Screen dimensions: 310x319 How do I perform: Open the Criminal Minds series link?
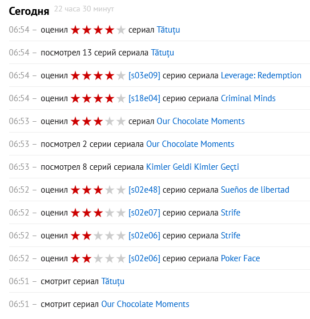tap(248, 98)
